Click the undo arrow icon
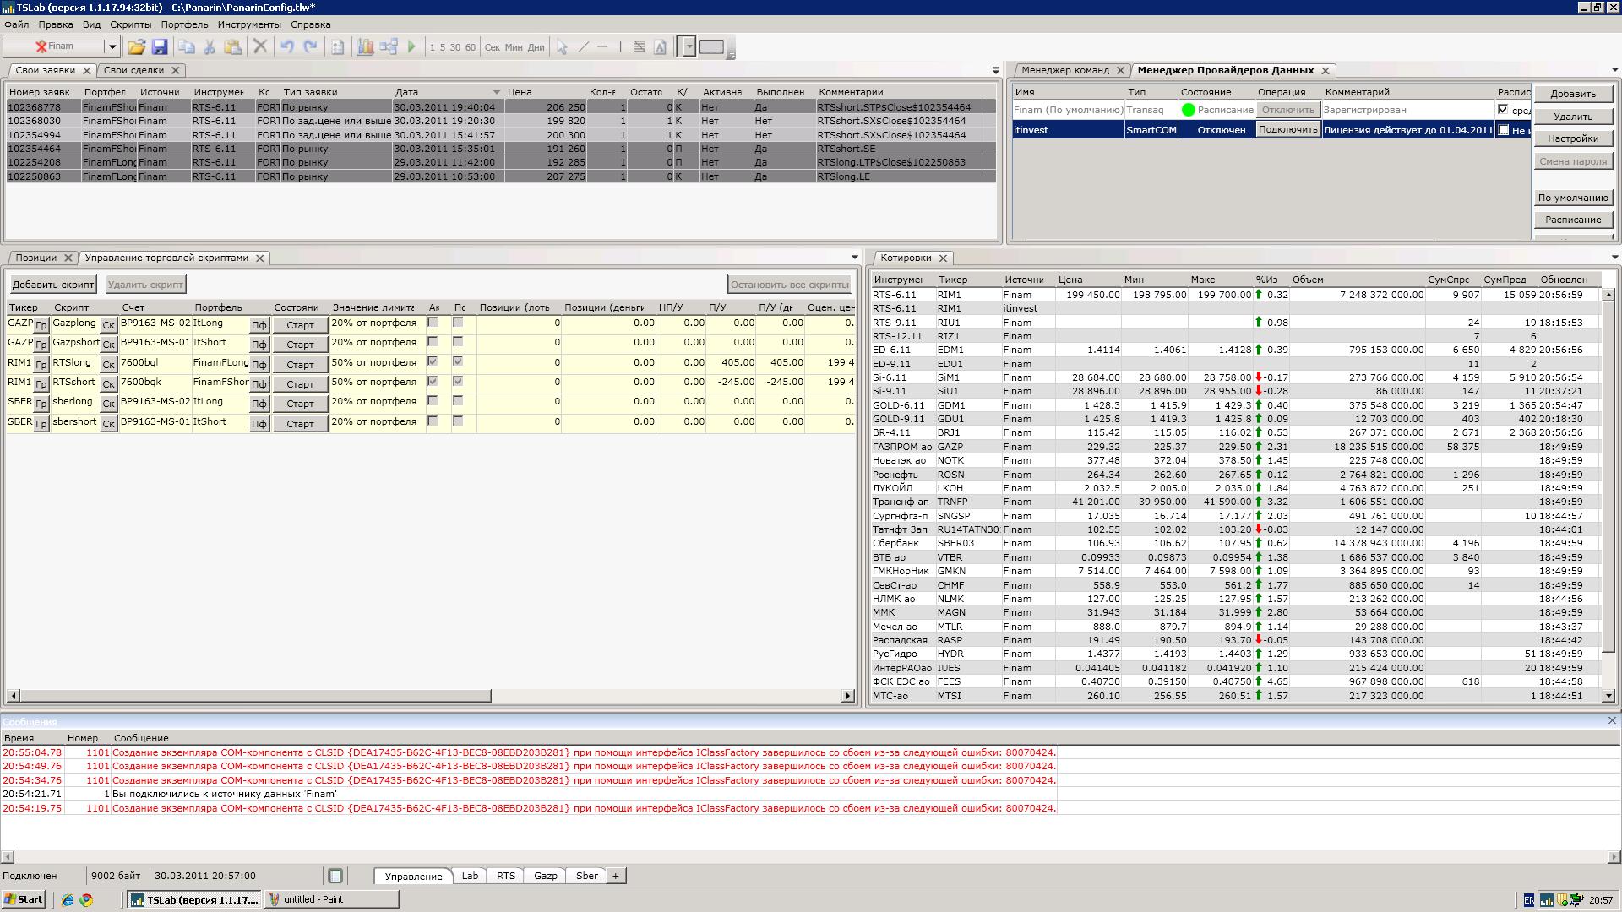 click(287, 47)
